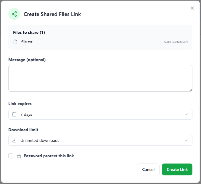
Task: Click the Files to share (1) heading
Action: click(x=29, y=32)
